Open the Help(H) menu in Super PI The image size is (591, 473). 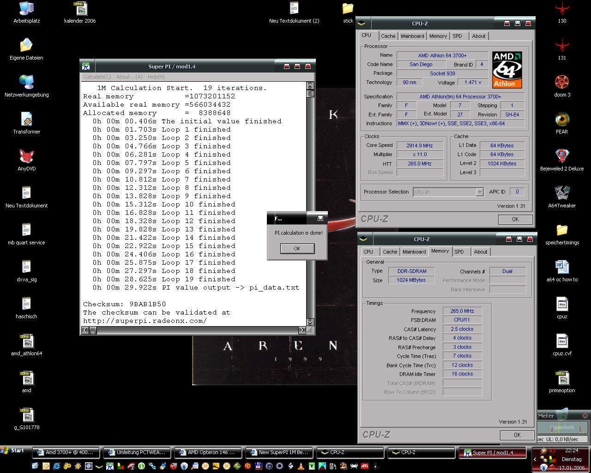(x=156, y=77)
